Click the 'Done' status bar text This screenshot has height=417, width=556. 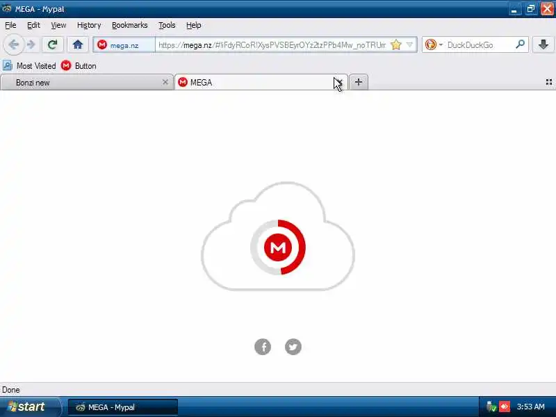[11, 390]
